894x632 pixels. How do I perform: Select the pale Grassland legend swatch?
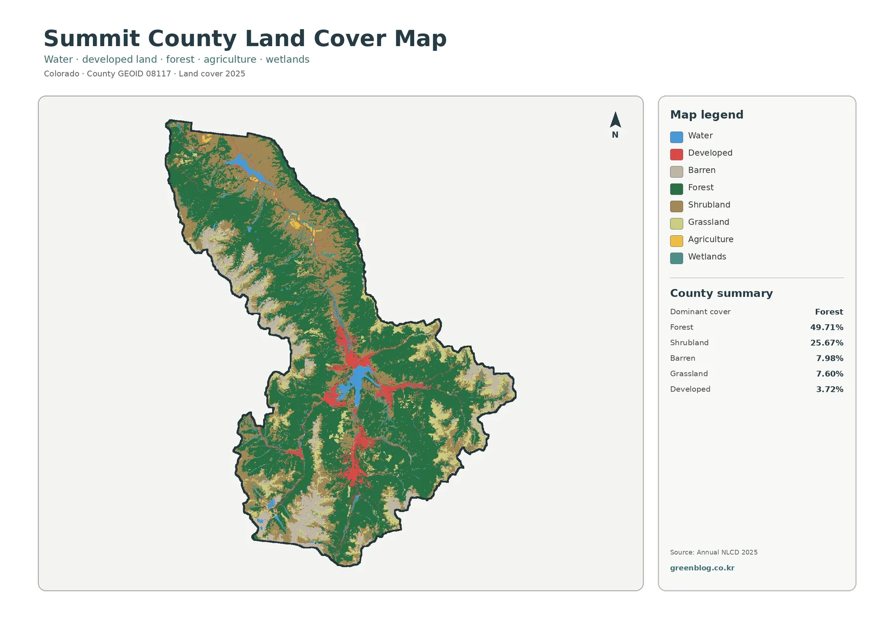676,223
